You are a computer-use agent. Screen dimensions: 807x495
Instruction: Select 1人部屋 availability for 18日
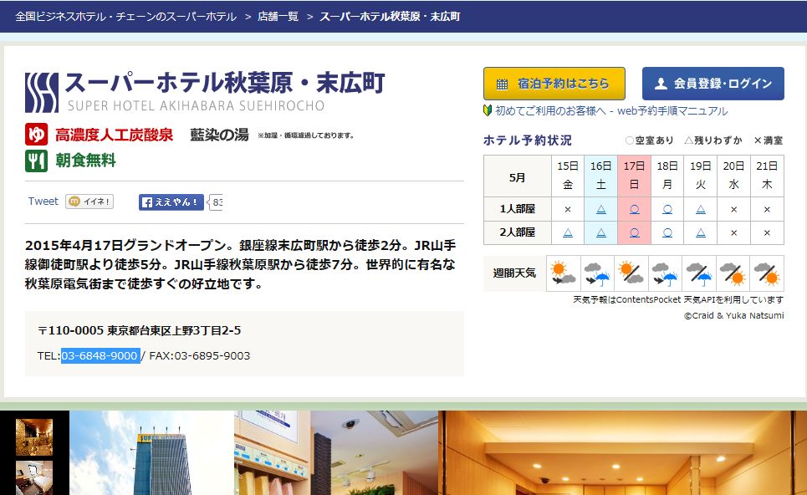coord(667,209)
